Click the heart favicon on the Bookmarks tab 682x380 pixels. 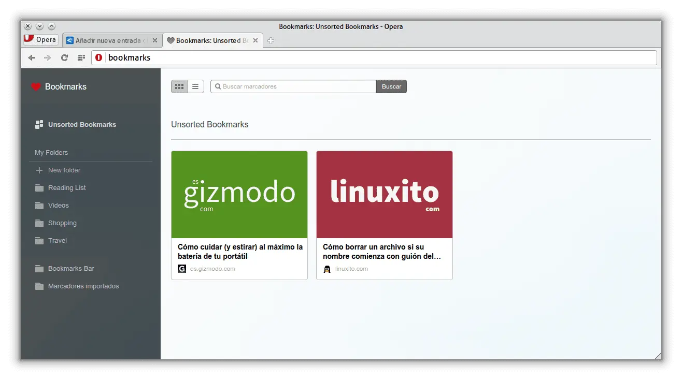tap(170, 40)
